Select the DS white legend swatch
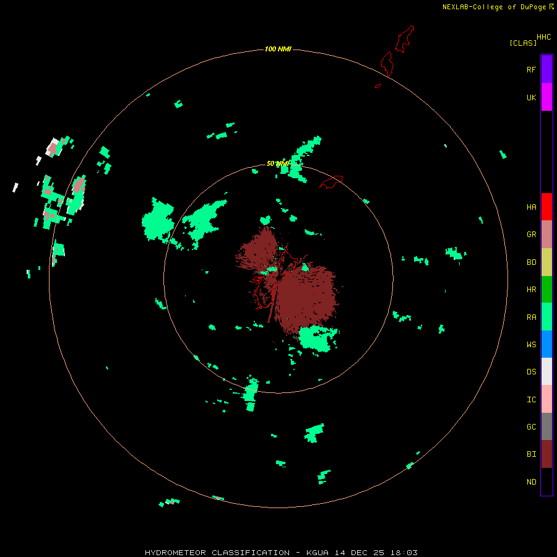 tap(546, 371)
